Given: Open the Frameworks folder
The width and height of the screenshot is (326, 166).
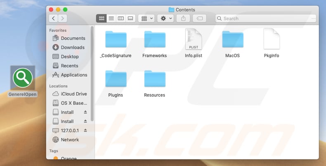Looking at the screenshot, I should pyautogui.click(x=155, y=39).
